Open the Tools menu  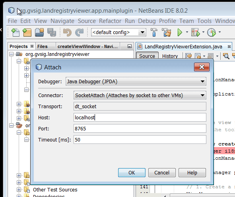(204, 21)
